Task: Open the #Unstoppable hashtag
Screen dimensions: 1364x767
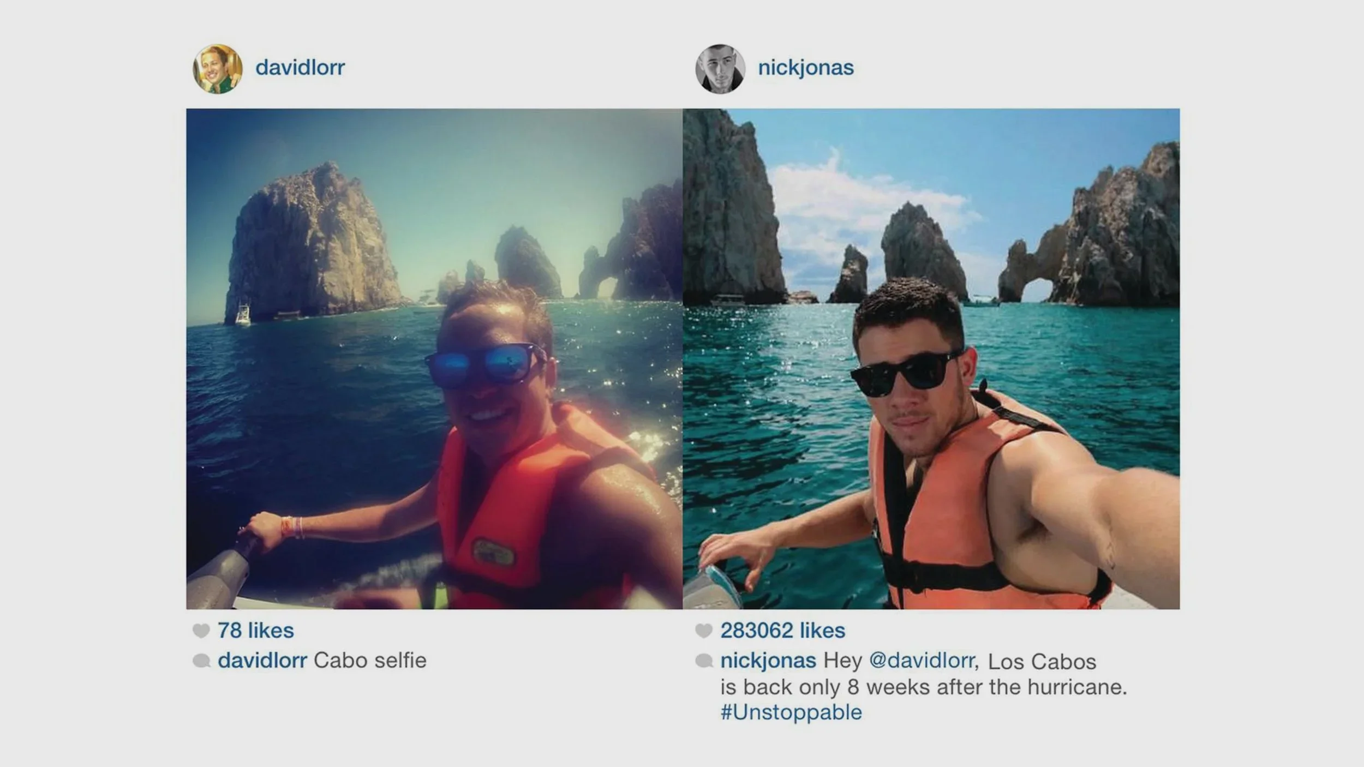Action: (791, 712)
